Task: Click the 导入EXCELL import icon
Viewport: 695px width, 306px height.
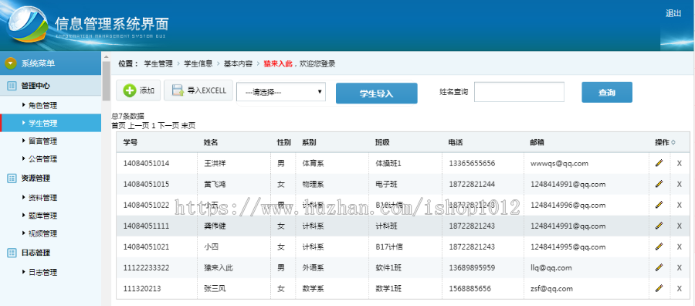Action: tap(178, 90)
